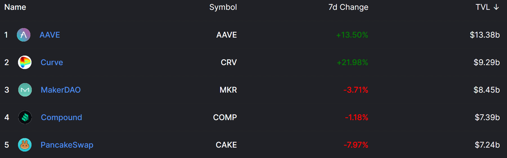Open the PancakeSwap protocol link
Viewport: 507px width, 158px height.
67,145
